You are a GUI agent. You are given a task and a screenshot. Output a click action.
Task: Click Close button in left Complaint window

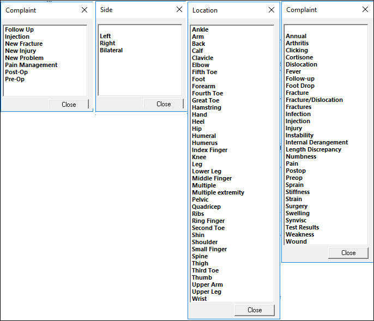[69, 105]
